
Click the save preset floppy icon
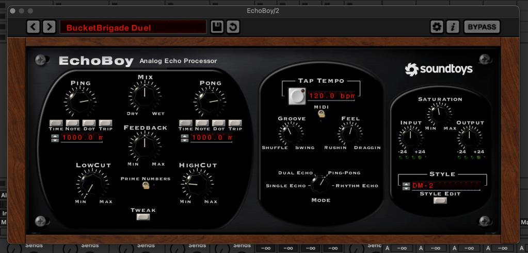click(217, 27)
